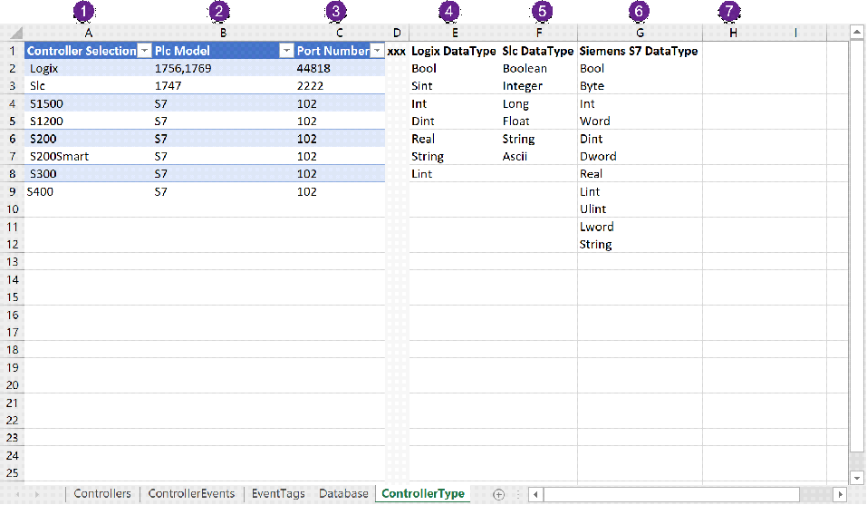Image resolution: width=867 pixels, height=505 pixels.
Task: Click the Select All corner triangle
Action: (15, 34)
